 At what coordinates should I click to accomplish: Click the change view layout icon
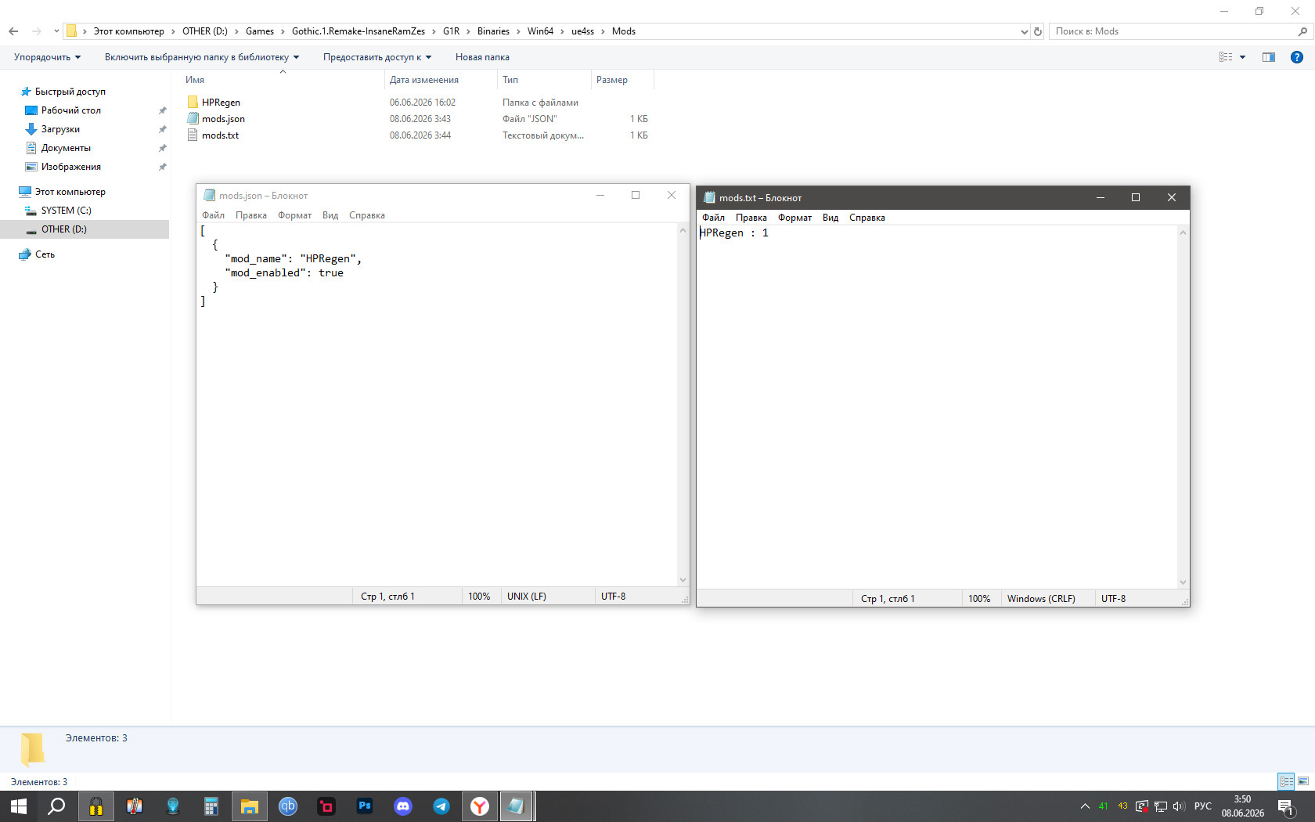tap(1226, 57)
